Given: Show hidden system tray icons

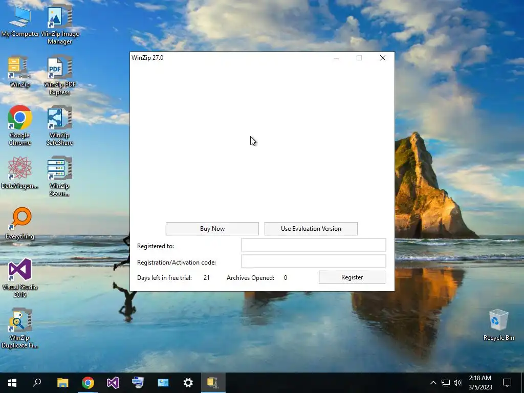Looking at the screenshot, I should click(x=433, y=383).
